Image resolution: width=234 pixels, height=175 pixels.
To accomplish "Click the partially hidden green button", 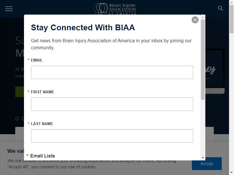I will point(20,92).
